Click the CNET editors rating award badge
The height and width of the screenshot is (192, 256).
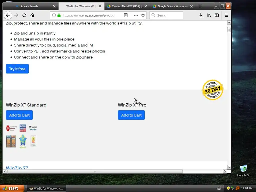pos(11,128)
